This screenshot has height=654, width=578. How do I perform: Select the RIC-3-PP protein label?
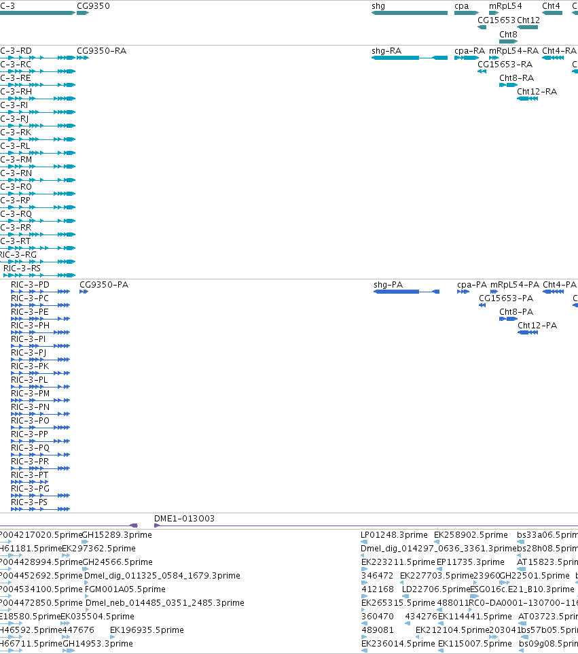click(x=30, y=434)
